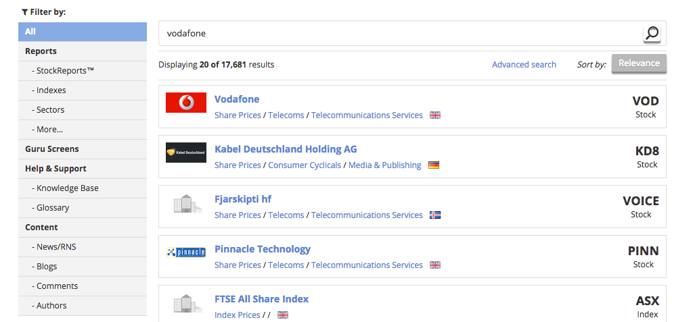
Task: Click the FTSE All Share building icon
Action: tap(187, 304)
